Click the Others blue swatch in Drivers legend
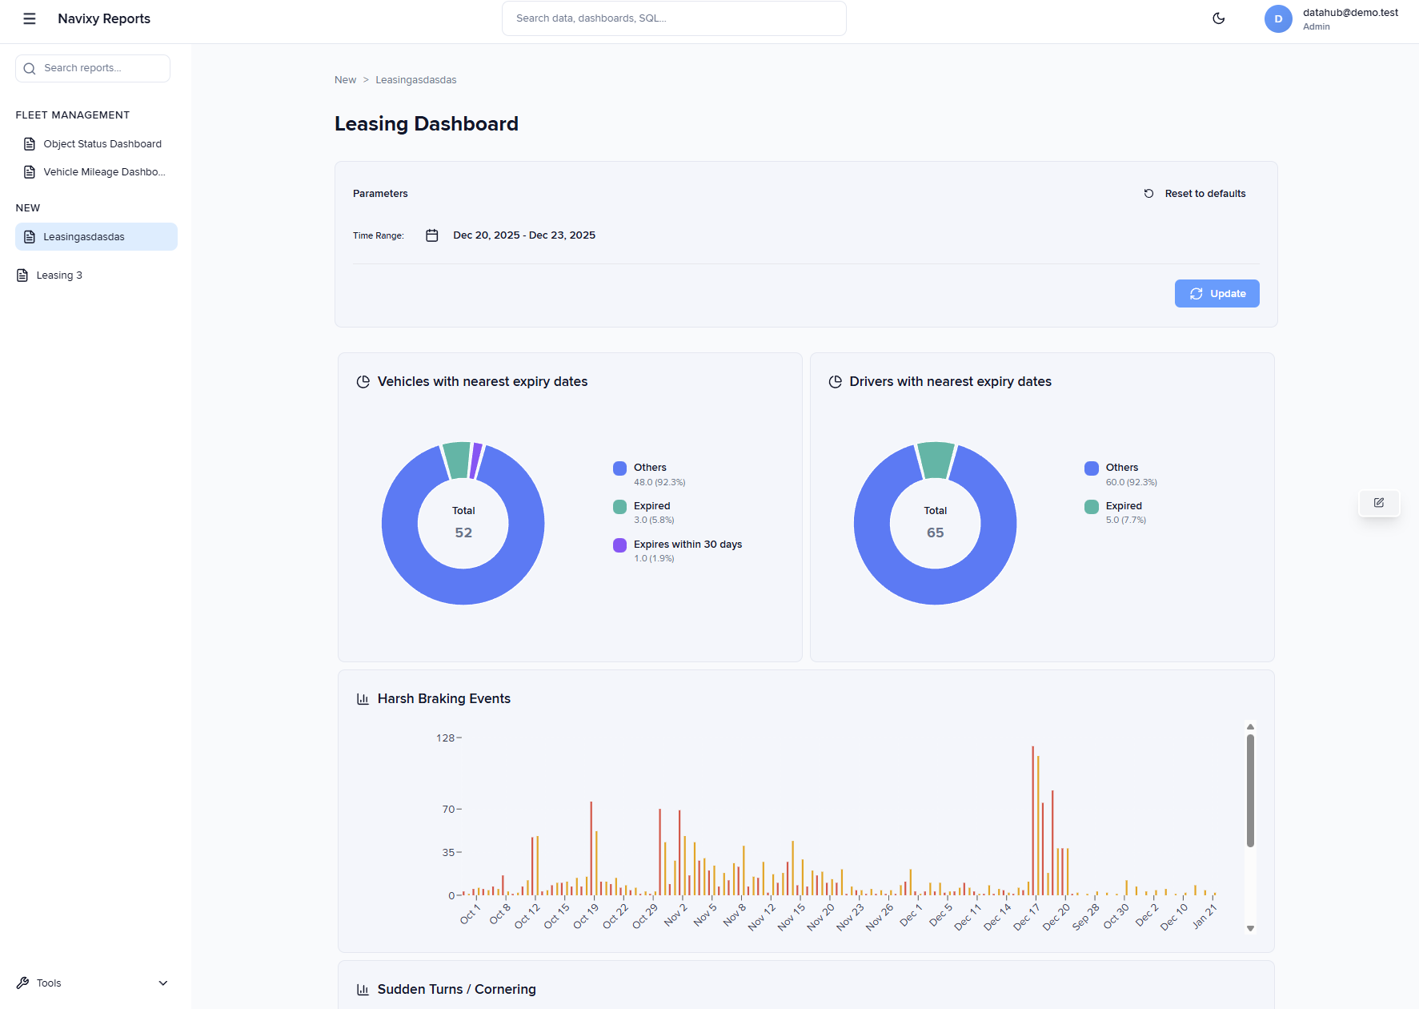 point(1091,468)
